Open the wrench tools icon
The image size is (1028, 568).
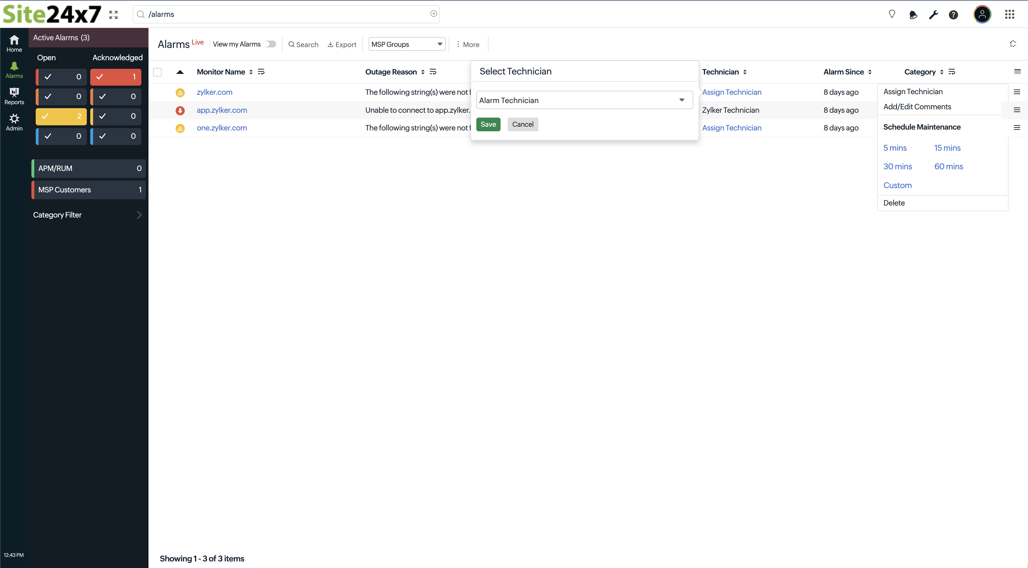pyautogui.click(x=933, y=15)
